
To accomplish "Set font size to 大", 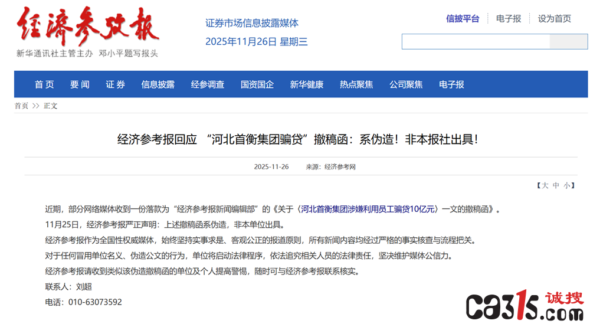I will click(x=545, y=185).
